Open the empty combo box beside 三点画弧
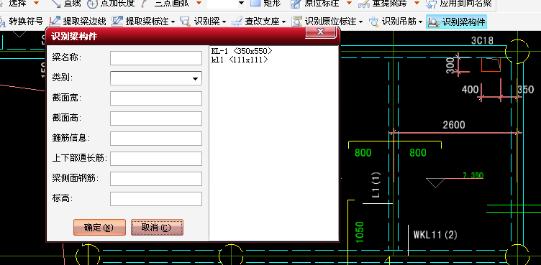The width and height of the screenshot is (541, 265). click(242, 4)
